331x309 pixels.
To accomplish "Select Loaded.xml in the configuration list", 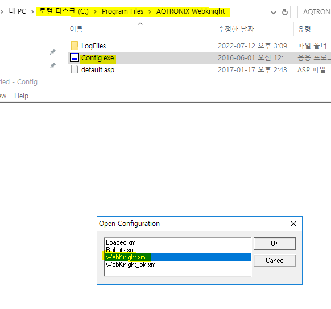I will [177, 242].
